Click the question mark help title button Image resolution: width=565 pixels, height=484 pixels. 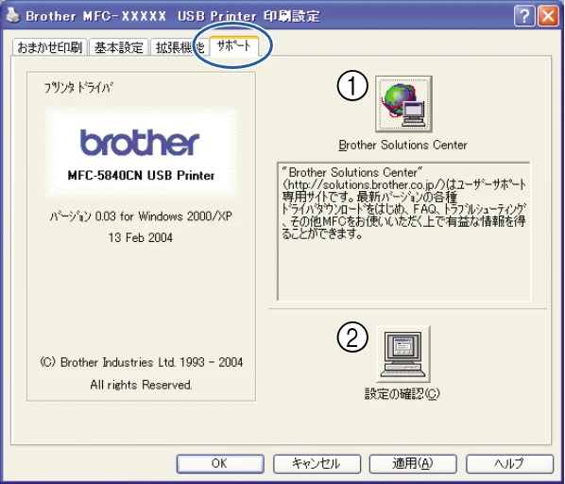pos(524,16)
